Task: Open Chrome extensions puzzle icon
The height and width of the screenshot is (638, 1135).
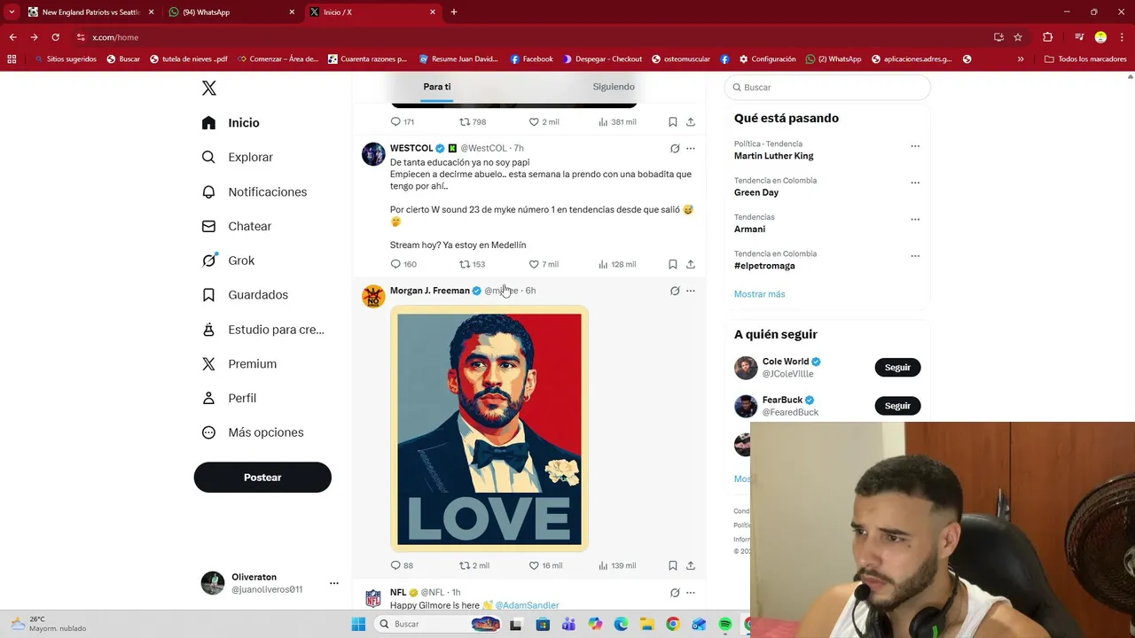Action: click(1047, 37)
